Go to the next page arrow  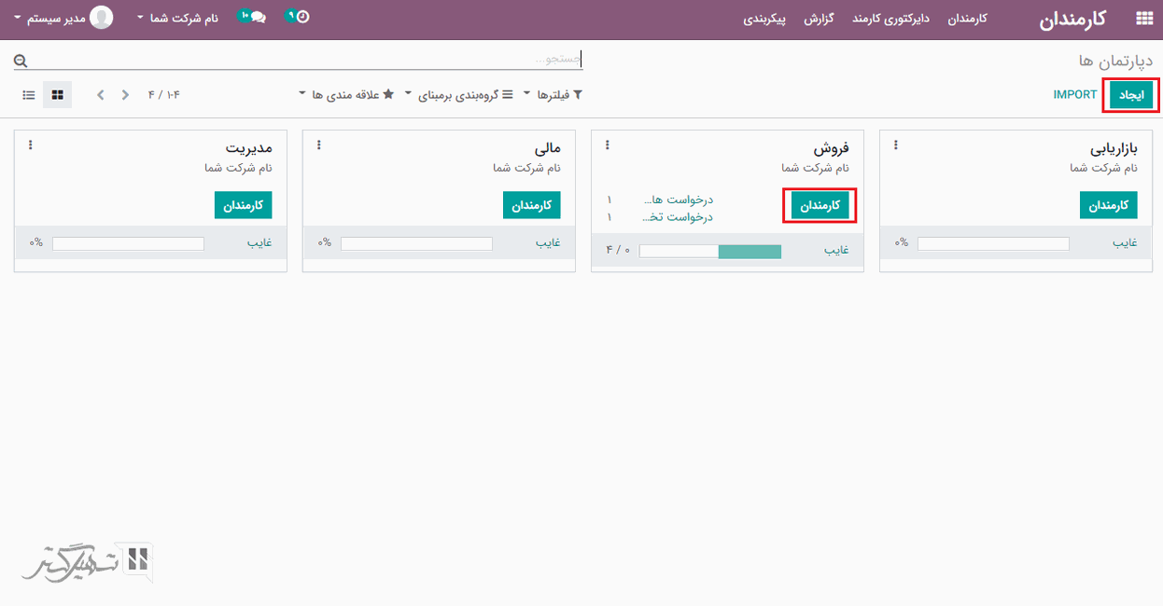(101, 95)
